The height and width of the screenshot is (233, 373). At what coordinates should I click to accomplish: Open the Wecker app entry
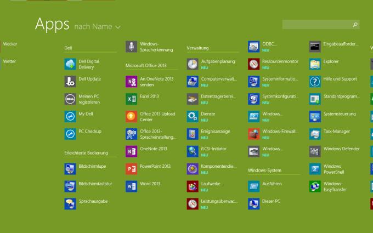coord(10,44)
